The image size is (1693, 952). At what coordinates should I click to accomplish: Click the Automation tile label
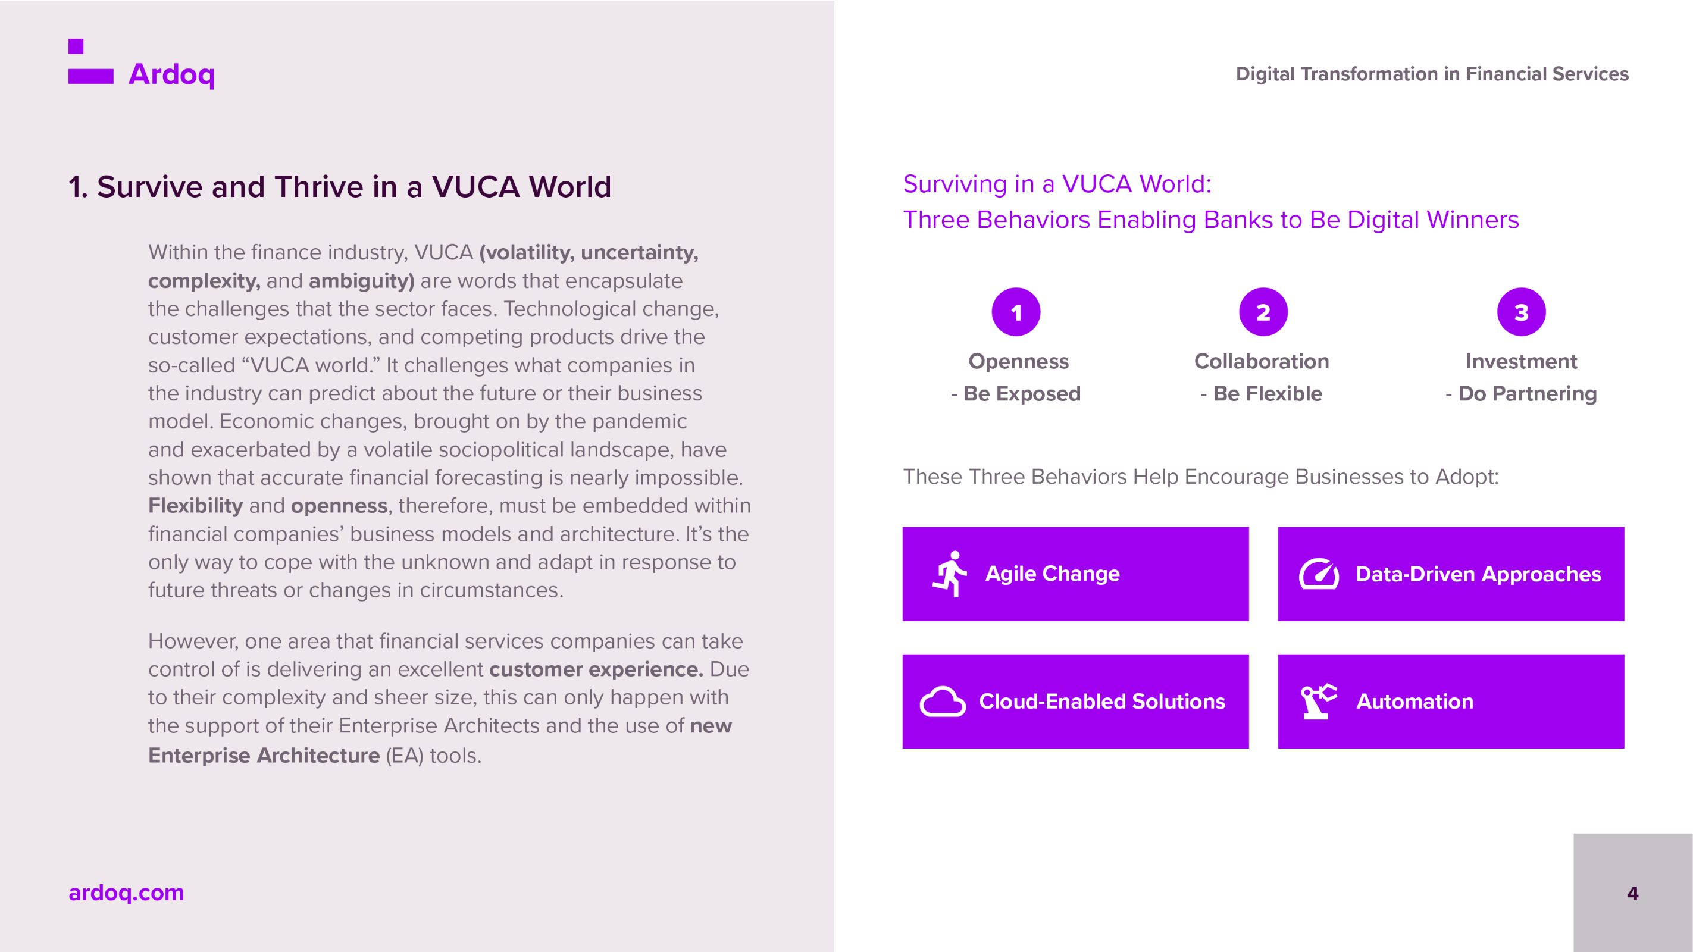tap(1415, 702)
